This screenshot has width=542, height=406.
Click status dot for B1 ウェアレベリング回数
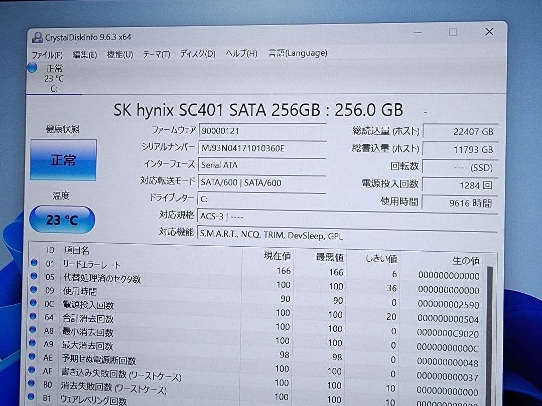[31, 396]
